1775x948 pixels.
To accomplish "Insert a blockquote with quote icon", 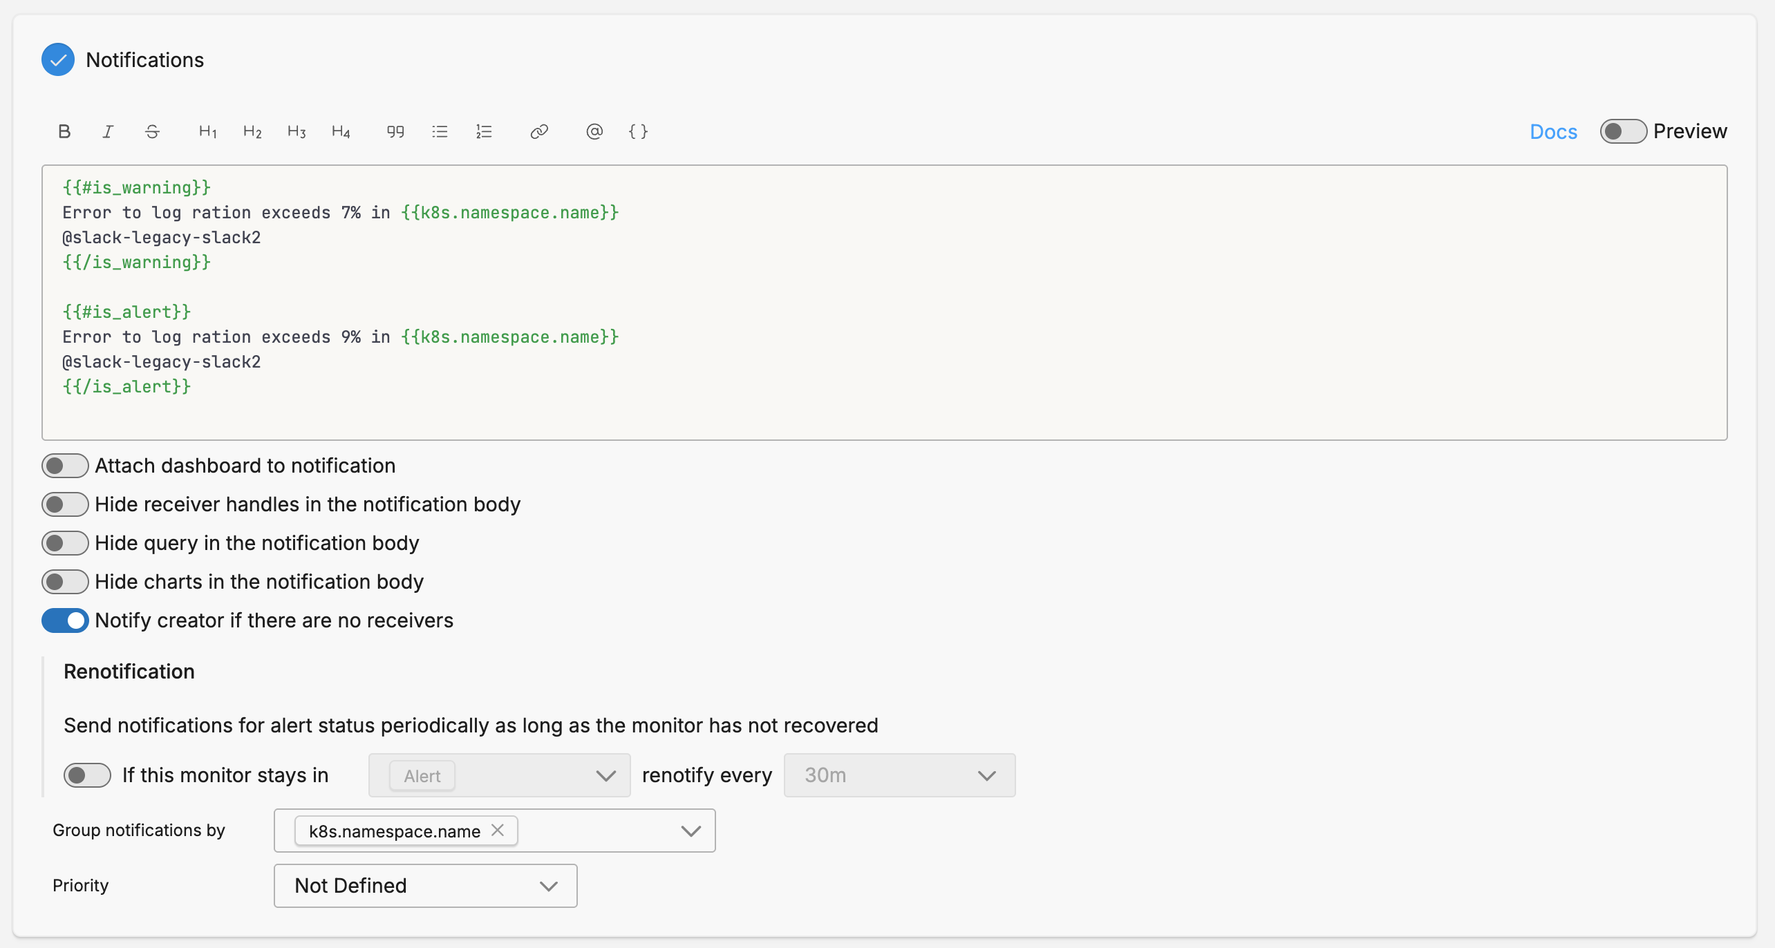I will tap(395, 131).
